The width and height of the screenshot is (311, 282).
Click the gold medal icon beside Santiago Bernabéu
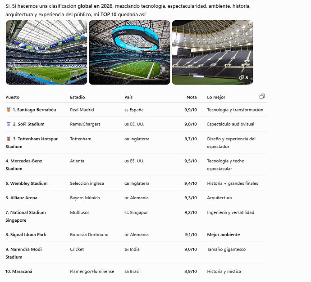(x=9, y=110)
